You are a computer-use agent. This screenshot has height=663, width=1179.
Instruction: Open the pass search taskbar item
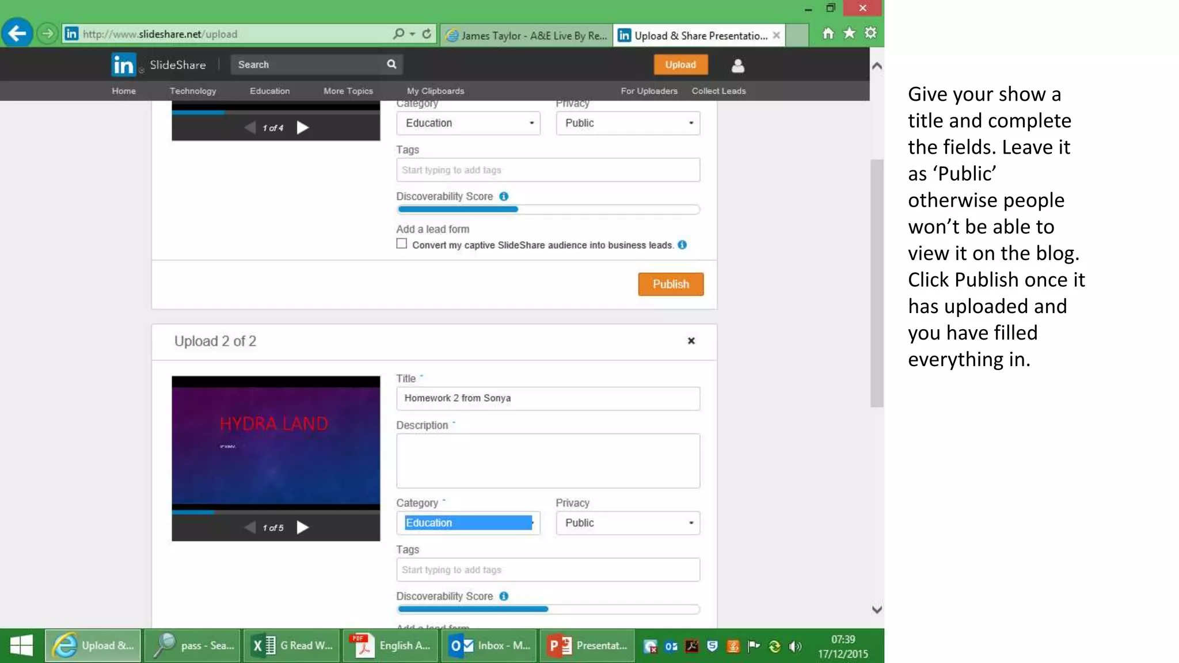pyautogui.click(x=192, y=645)
